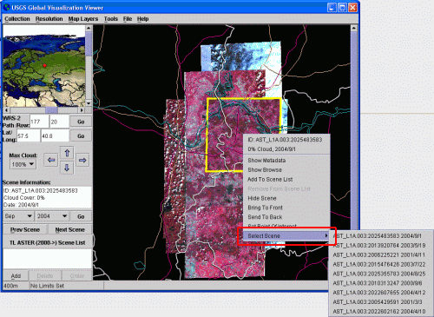Click the red location marker on overview map
The height and width of the screenshot is (317, 434).
44,66
